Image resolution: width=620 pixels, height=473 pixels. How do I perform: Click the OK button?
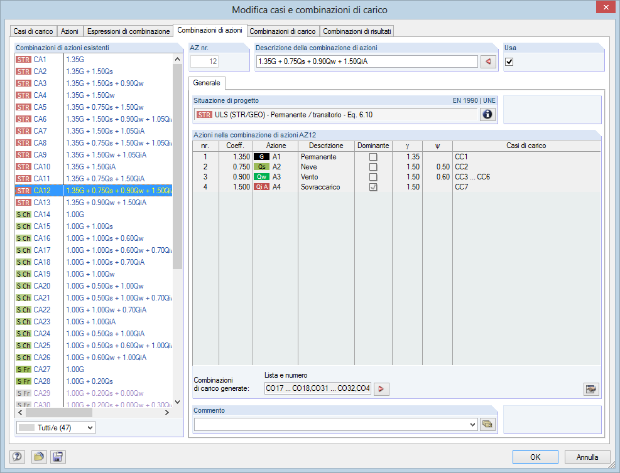535,457
